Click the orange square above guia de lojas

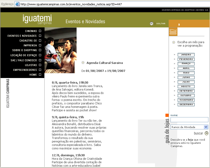point(167,115)
